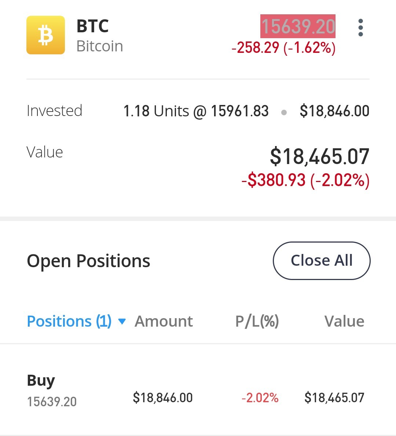396x436 pixels.
Task: Tap the Bitcoin logo icon
Action: [x=45, y=35]
